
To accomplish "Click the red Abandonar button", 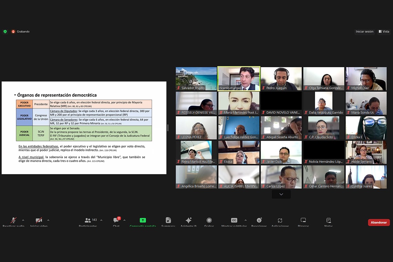I will point(379,222).
